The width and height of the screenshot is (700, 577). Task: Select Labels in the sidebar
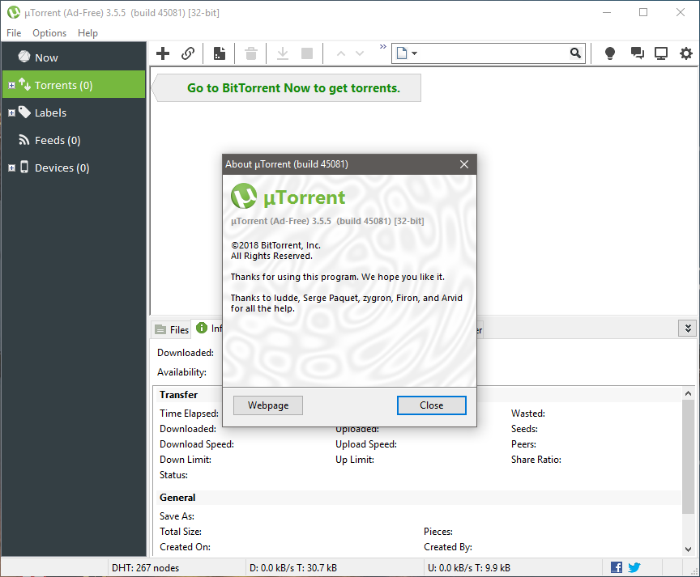[x=74, y=112]
